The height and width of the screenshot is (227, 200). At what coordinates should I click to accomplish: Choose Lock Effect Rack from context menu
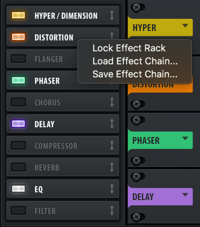pos(129,48)
